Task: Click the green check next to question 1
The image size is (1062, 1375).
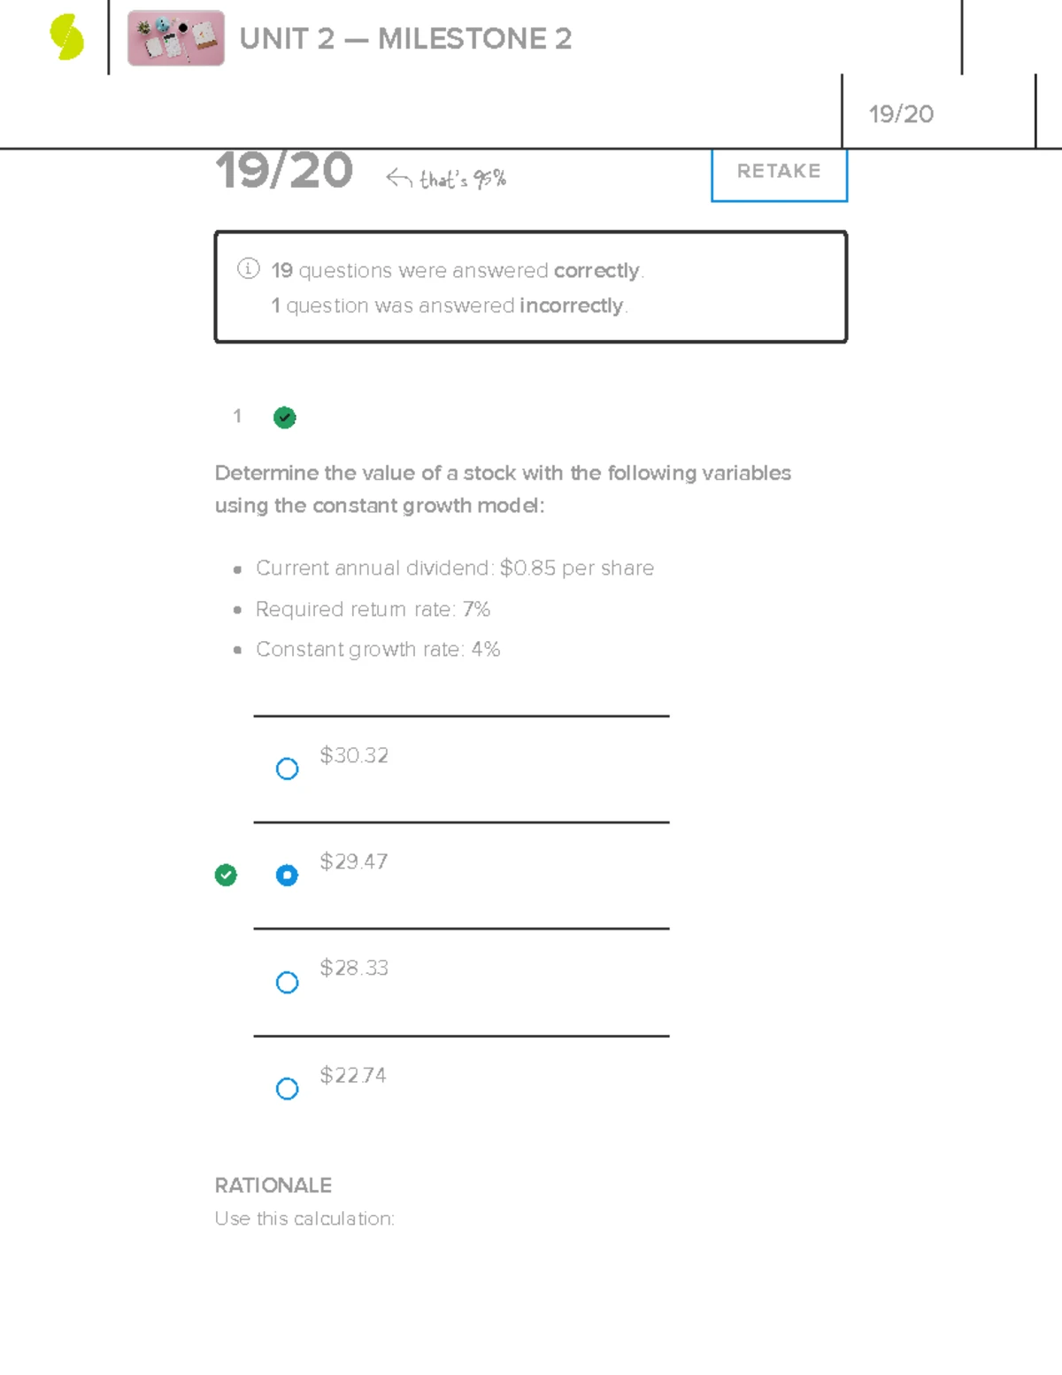Action: (x=284, y=417)
